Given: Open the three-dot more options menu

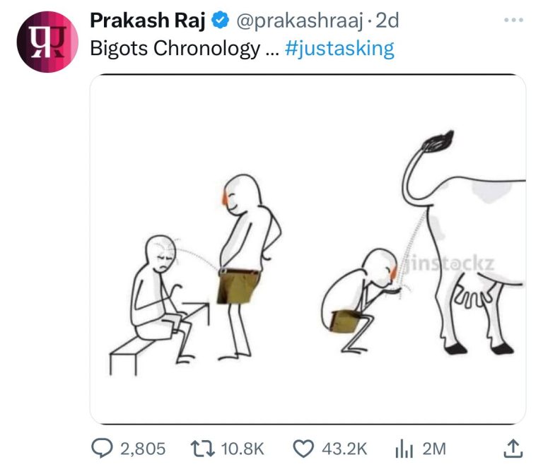Looking at the screenshot, I should (x=513, y=21).
